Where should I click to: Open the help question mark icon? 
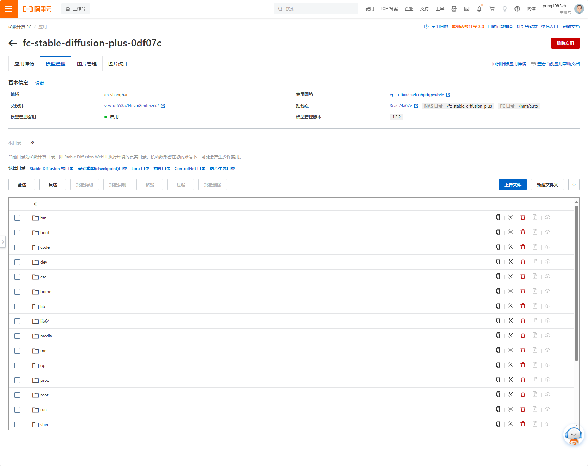click(517, 9)
